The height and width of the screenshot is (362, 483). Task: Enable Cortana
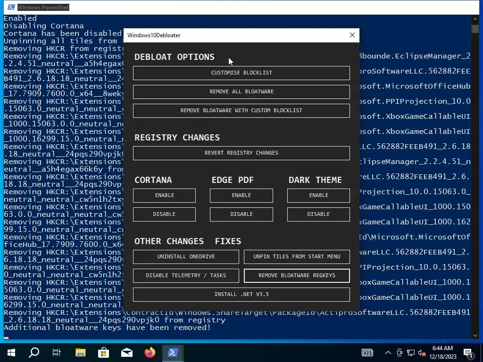(164, 196)
